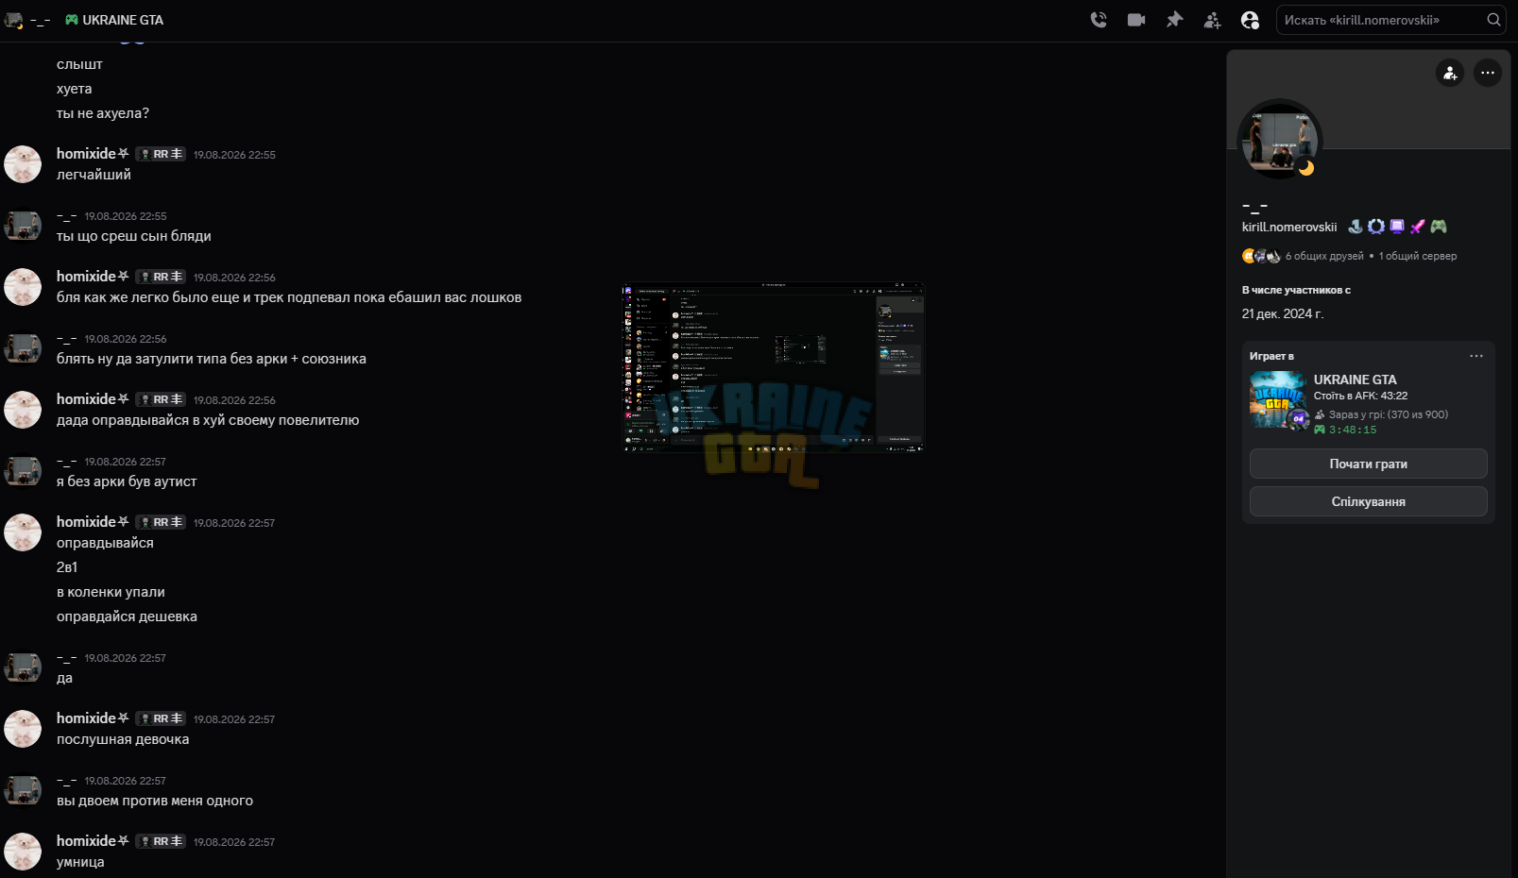Click the add friend icon in the profile panel

coord(1450,73)
